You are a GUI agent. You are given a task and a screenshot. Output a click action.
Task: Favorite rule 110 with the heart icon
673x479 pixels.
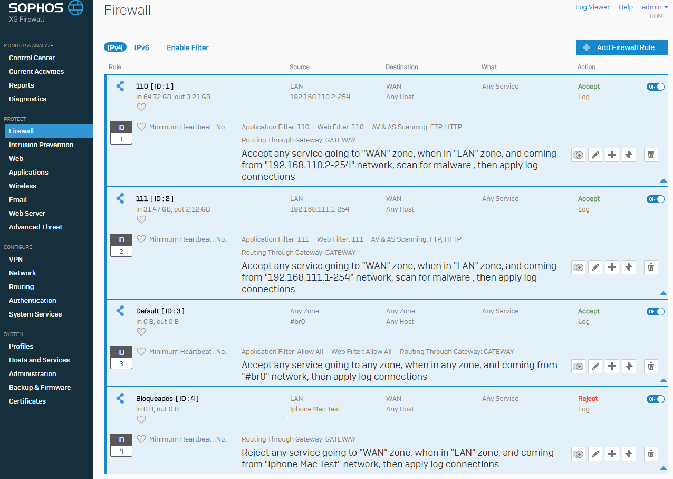coord(141,108)
